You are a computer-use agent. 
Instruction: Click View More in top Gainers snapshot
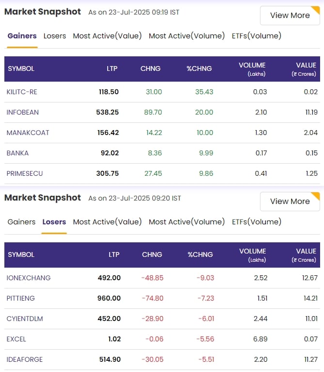pos(290,16)
